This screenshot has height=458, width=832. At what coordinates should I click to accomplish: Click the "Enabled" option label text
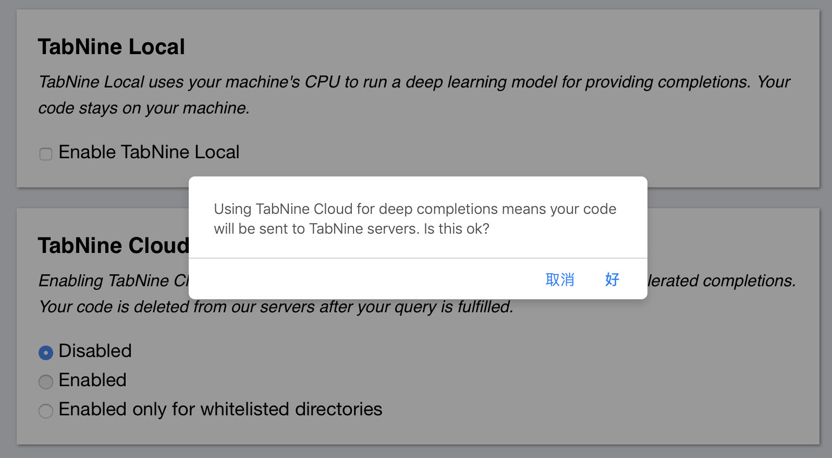click(92, 380)
